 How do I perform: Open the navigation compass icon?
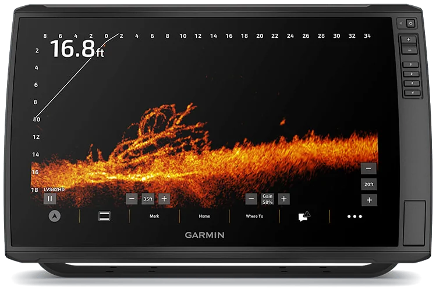(x=55, y=216)
